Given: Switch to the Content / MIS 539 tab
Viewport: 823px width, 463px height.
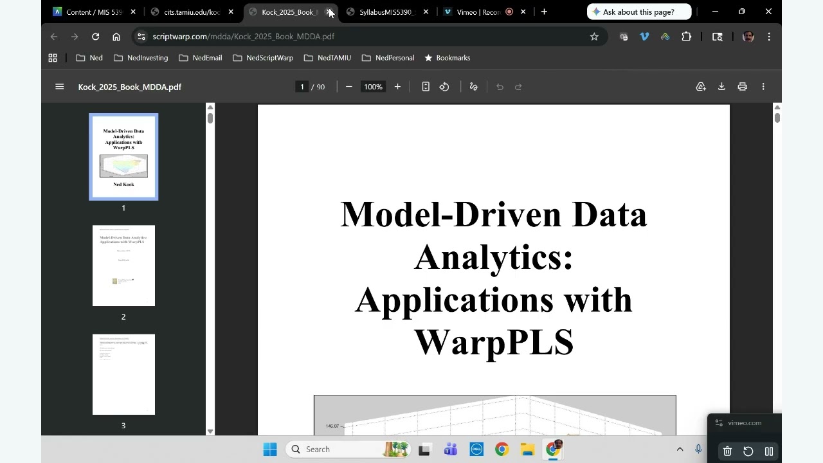Looking at the screenshot, I should 95,12.
